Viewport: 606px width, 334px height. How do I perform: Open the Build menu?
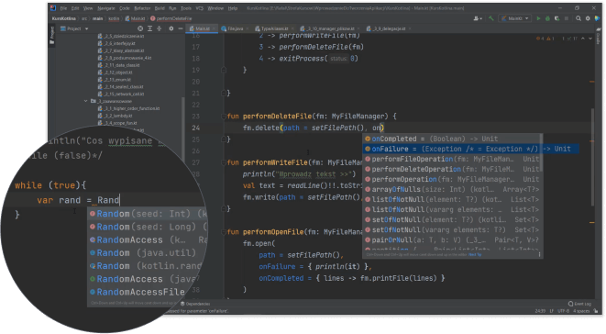(x=160, y=8)
